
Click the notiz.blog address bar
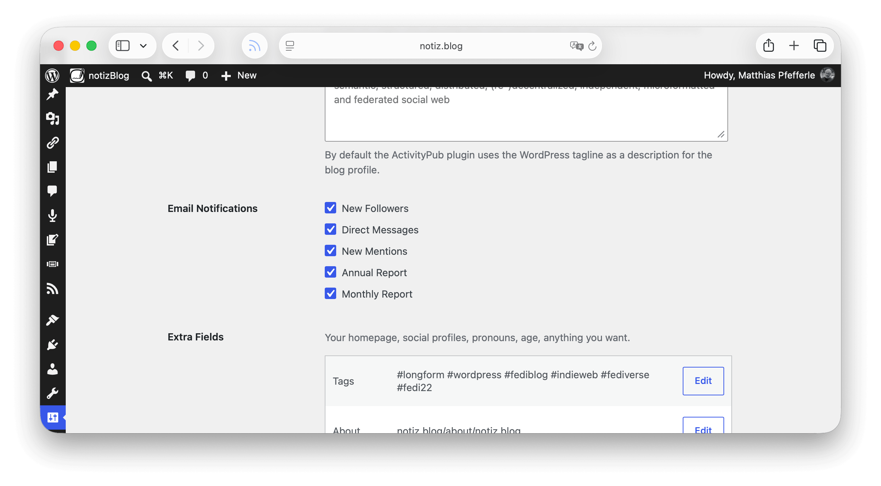440,46
